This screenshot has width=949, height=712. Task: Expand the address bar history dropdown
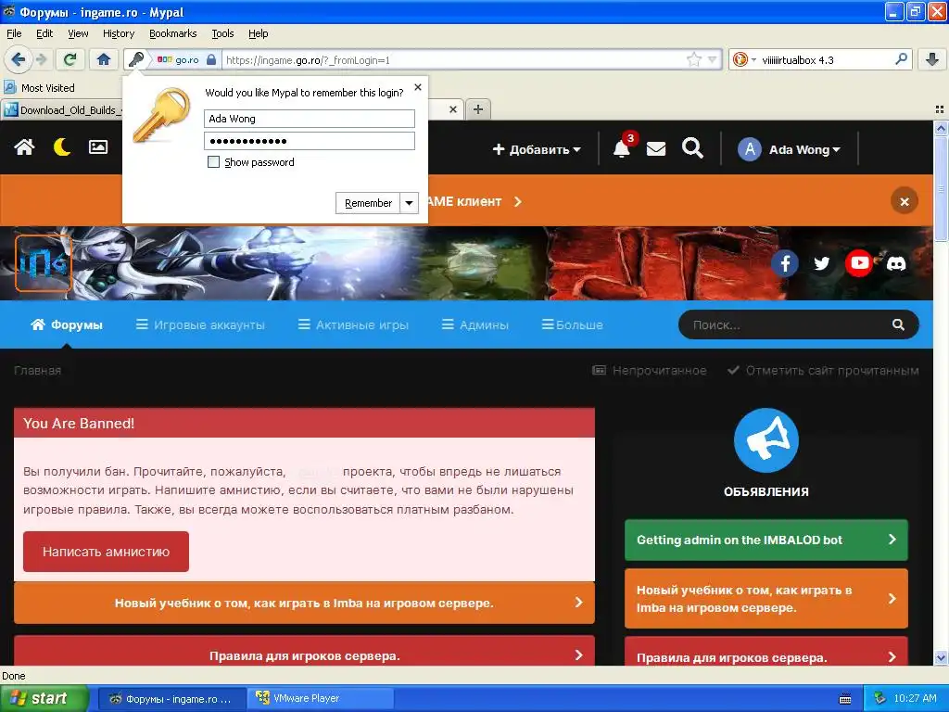(x=713, y=59)
